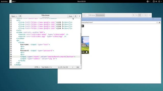Open the Activities overview
This screenshot has height=91, width=163.
pyautogui.click(x=4, y=2)
